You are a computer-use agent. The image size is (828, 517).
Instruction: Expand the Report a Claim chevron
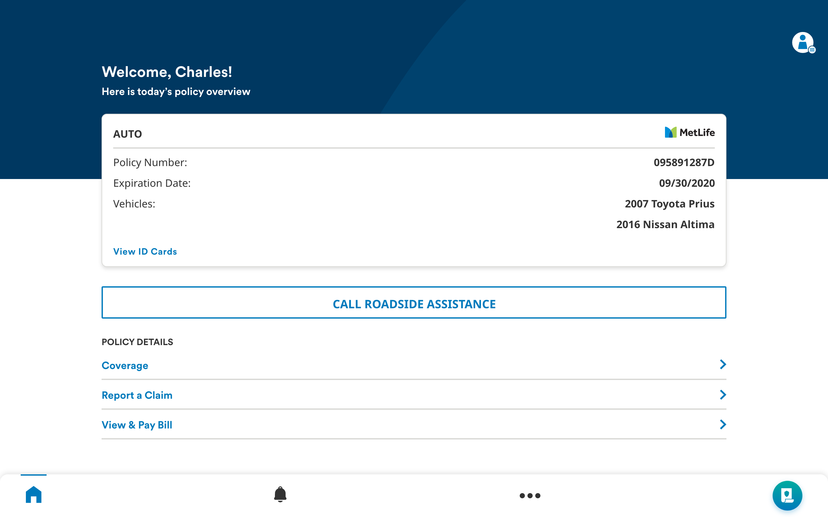723,395
